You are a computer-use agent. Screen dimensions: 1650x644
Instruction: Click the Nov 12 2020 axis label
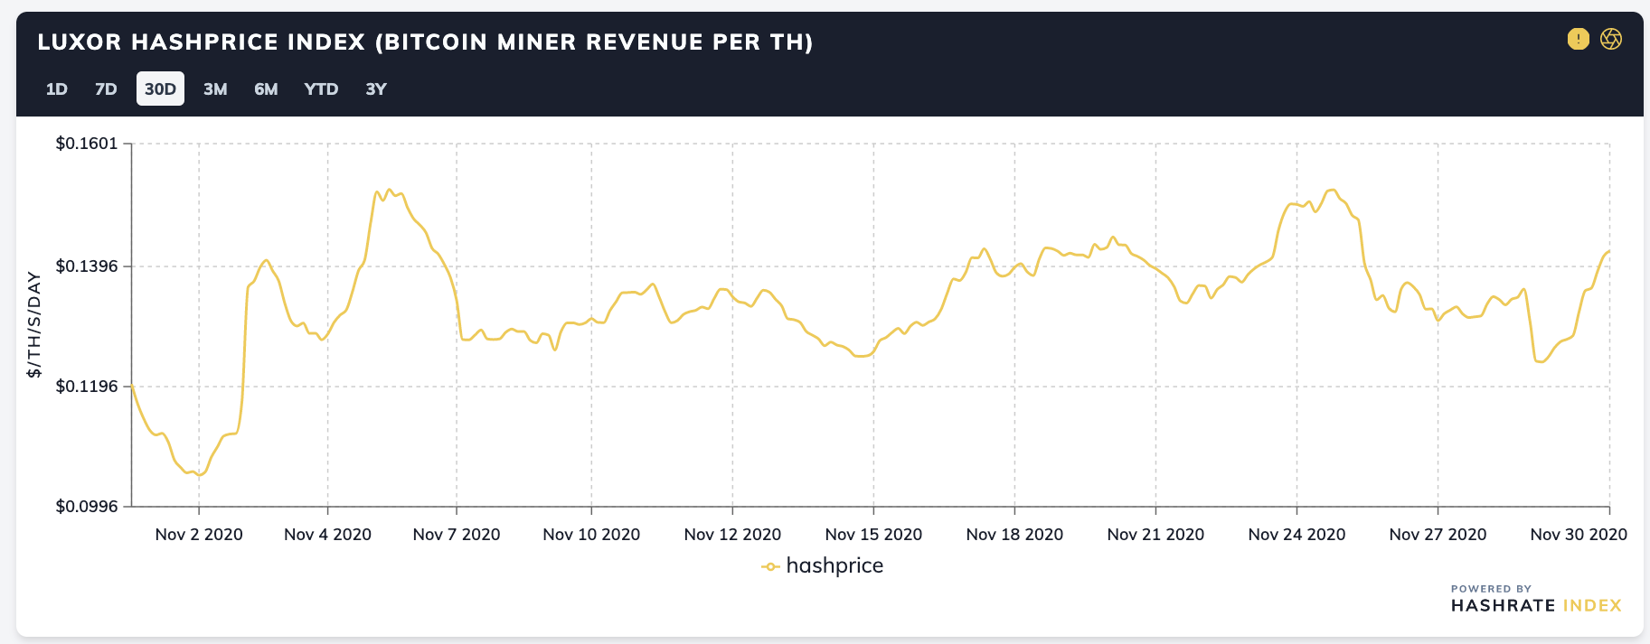tap(732, 535)
